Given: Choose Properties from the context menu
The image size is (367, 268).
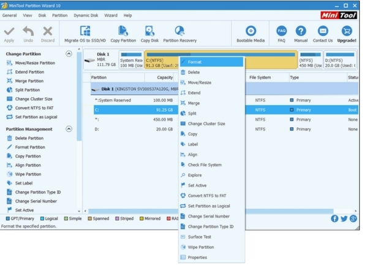Looking at the screenshot, I should click(x=211, y=257).
